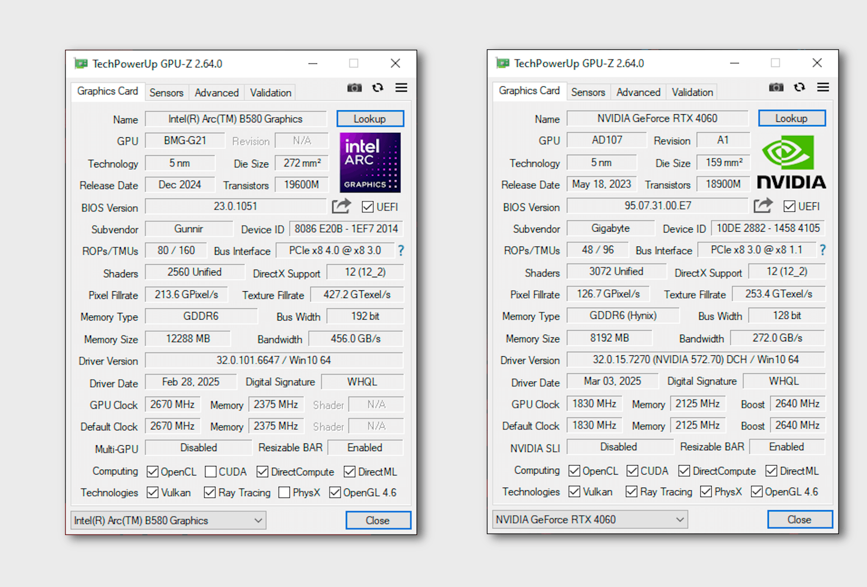Click the bus interface question mark in RTX 4060 window
Image resolution: width=867 pixels, height=587 pixels.
823,250
